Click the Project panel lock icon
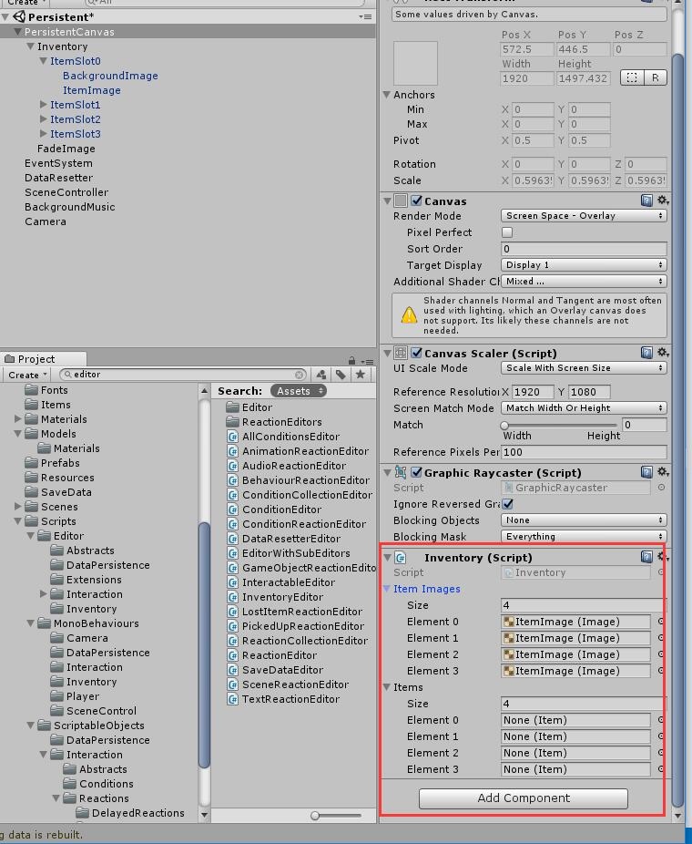 click(x=351, y=360)
